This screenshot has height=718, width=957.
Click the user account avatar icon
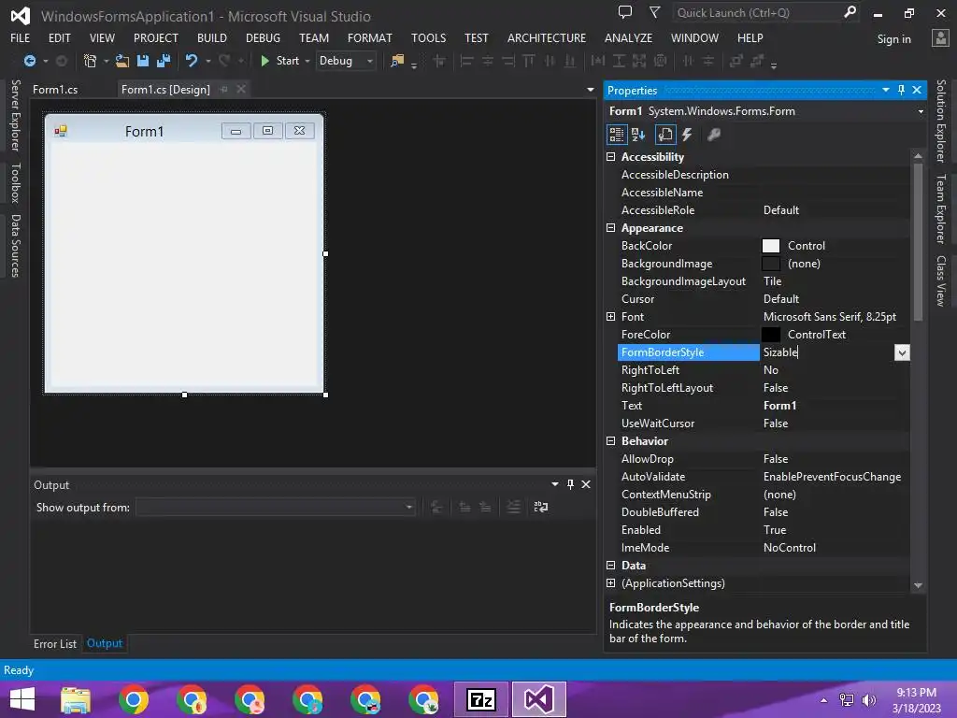[x=940, y=37]
